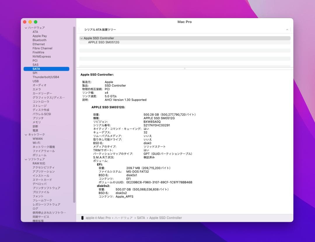Collapse the ネットワーク category chevron
This screenshot has height=242, width=315.
tap(27, 135)
